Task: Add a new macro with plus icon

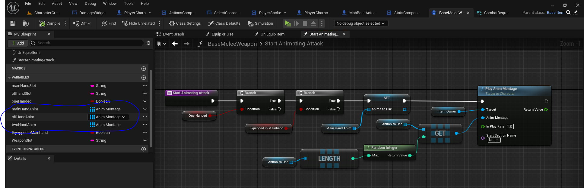Action: coord(144,69)
